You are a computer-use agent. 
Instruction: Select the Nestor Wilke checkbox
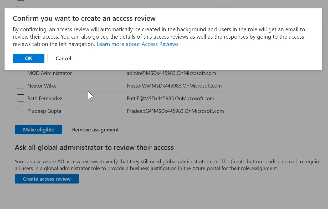pos(20,86)
